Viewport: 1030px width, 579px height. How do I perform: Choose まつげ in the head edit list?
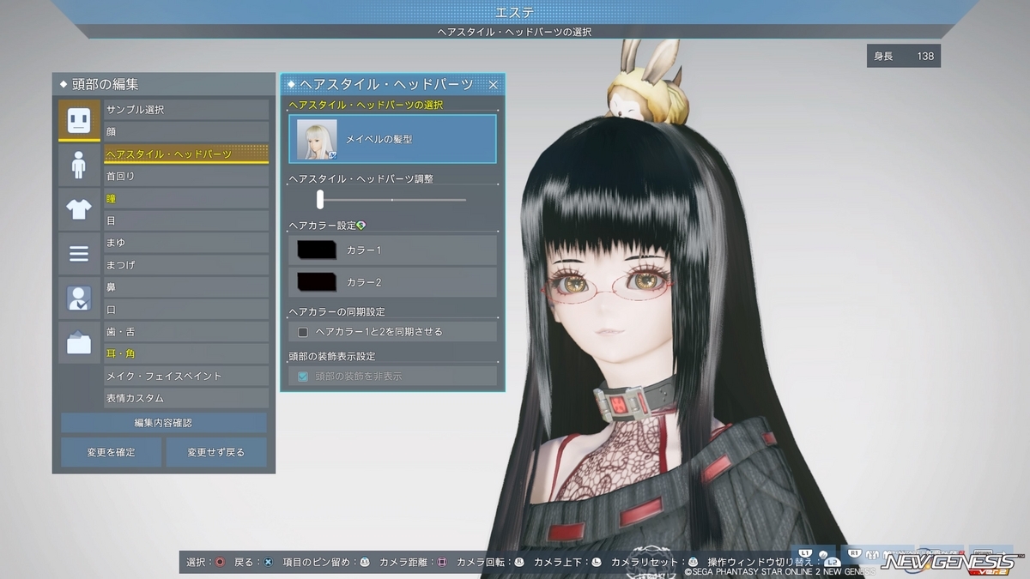pos(187,266)
